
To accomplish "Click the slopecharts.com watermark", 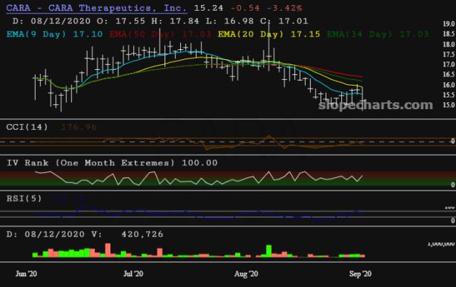I will (x=386, y=105).
